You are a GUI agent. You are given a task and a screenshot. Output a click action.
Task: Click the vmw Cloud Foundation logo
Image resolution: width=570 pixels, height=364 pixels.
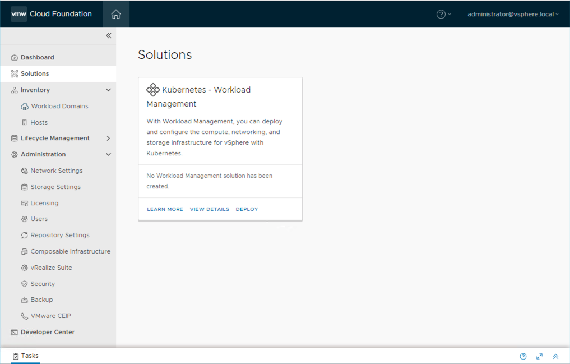[51, 14]
